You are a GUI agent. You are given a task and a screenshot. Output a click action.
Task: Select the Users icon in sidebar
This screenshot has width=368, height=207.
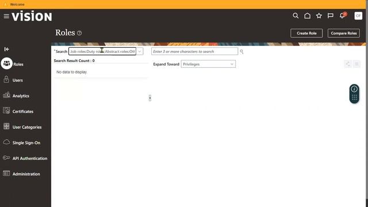tap(6, 79)
